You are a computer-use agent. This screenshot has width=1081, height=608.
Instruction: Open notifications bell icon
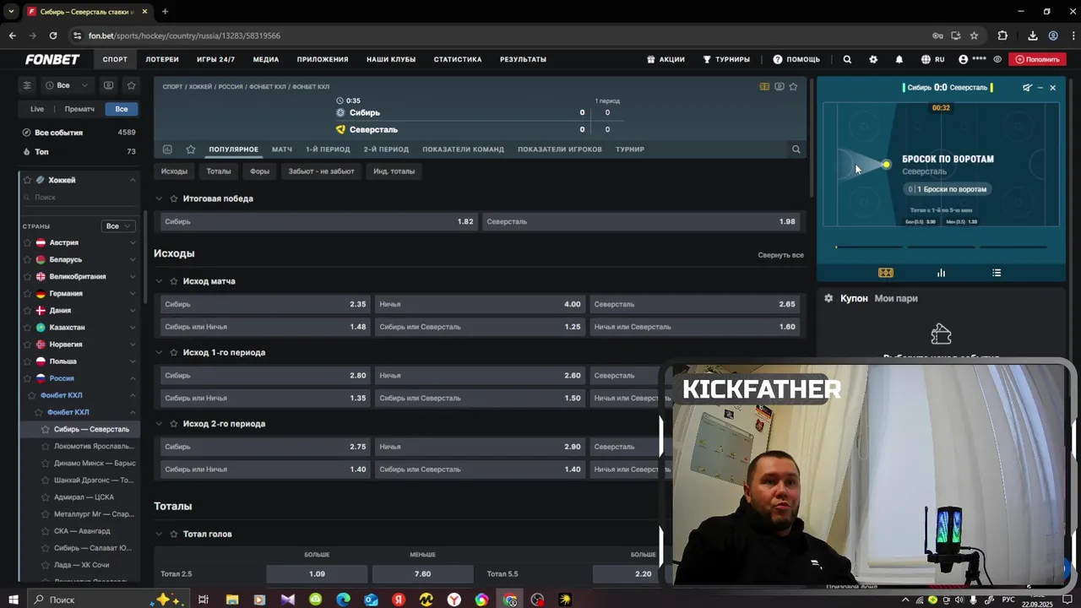point(899,59)
